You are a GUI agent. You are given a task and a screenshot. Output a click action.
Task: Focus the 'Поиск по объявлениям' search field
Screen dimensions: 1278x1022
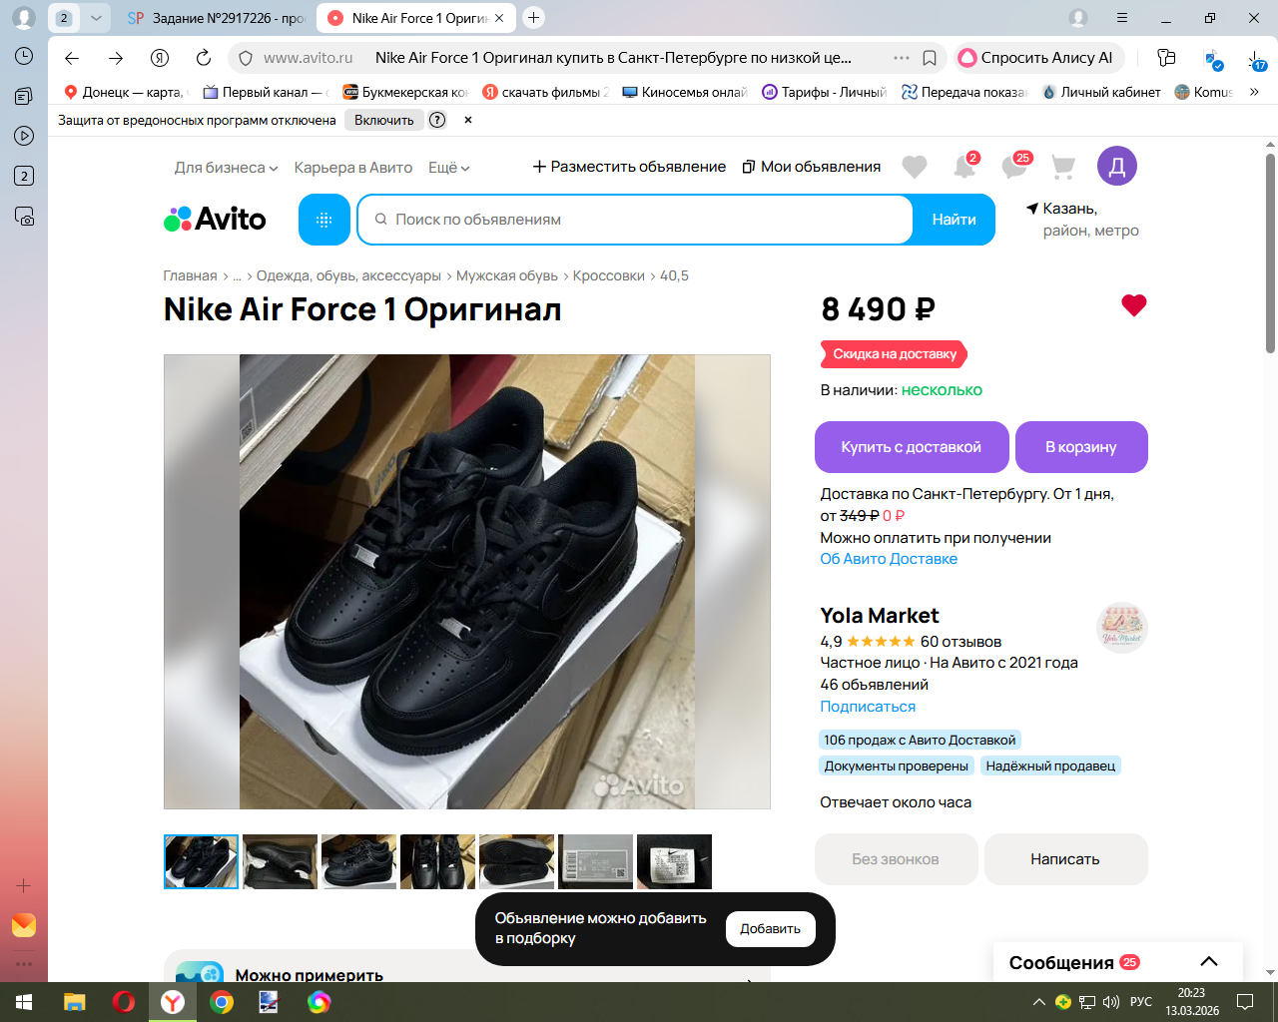(635, 220)
